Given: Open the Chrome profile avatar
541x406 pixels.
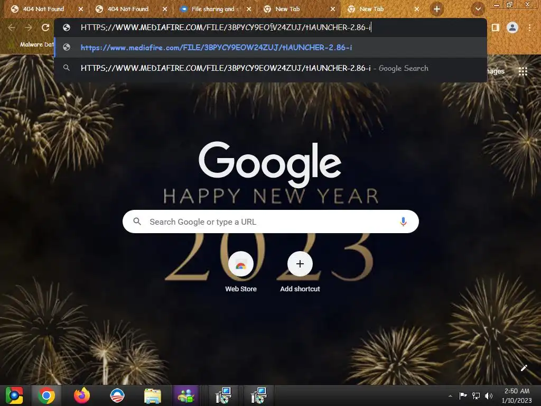Looking at the screenshot, I should (x=512, y=27).
